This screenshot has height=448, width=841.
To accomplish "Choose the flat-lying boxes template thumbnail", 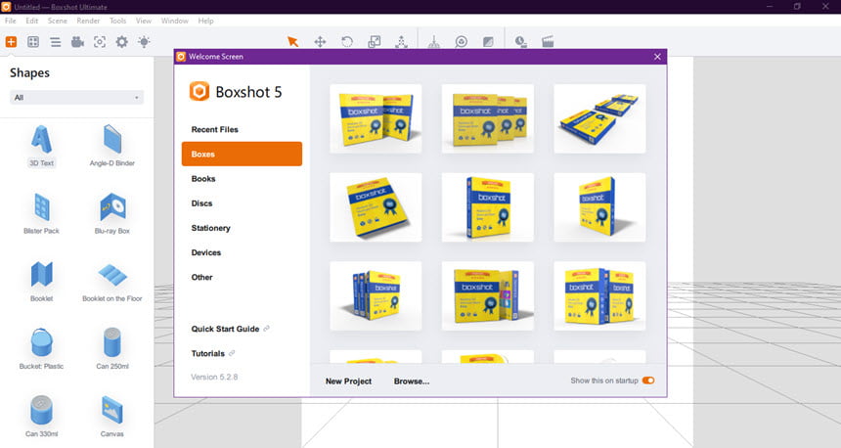I will (x=599, y=118).
